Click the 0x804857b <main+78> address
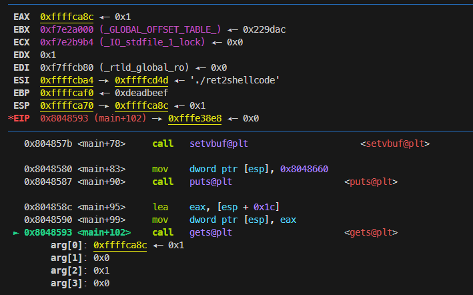This screenshot has height=295, width=473. (75, 143)
